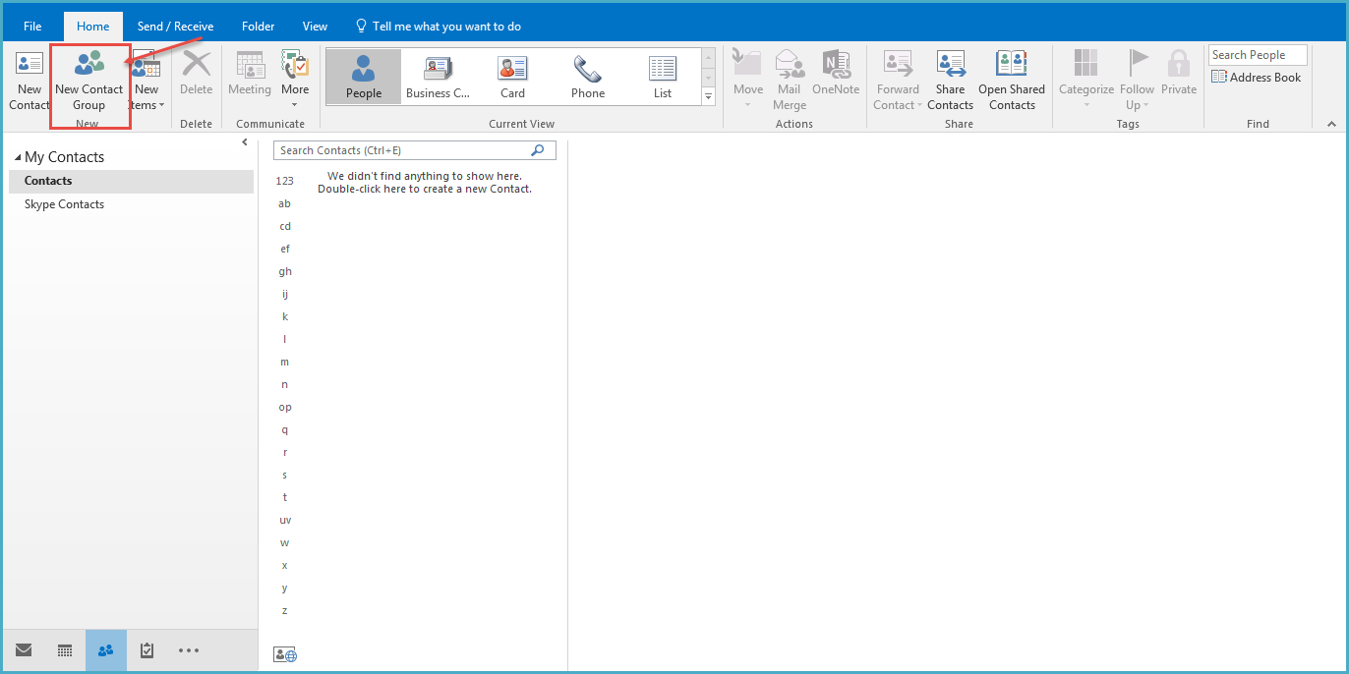Jump to 123 index
The width and height of the screenshot is (1349, 674).
[x=285, y=181]
